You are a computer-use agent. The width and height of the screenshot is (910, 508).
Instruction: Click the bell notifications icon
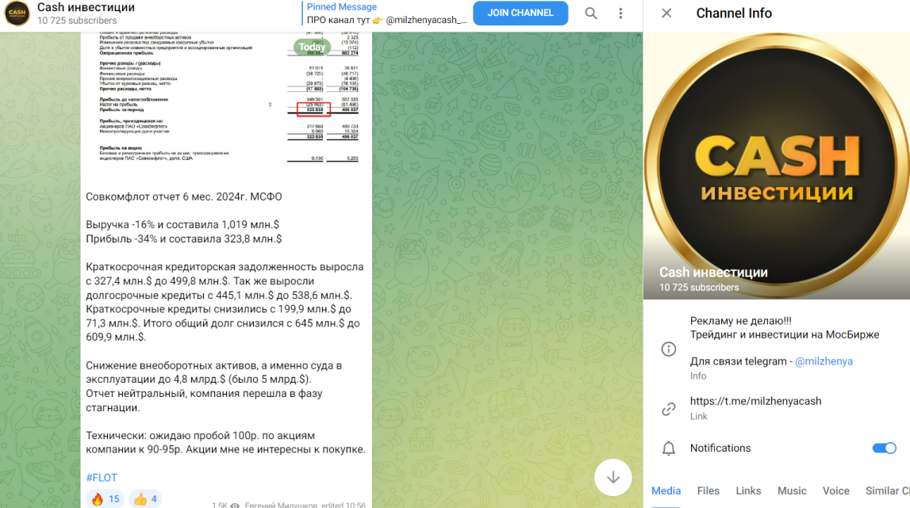point(669,449)
